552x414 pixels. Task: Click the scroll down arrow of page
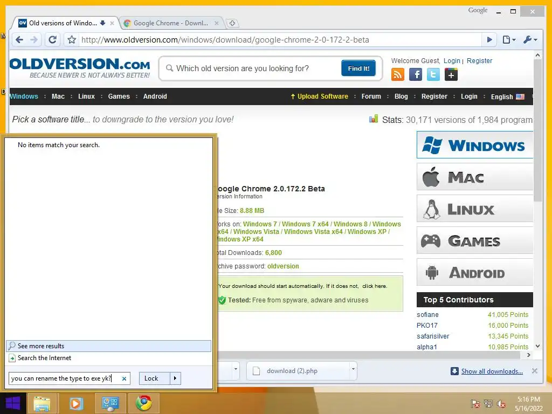[537, 346]
